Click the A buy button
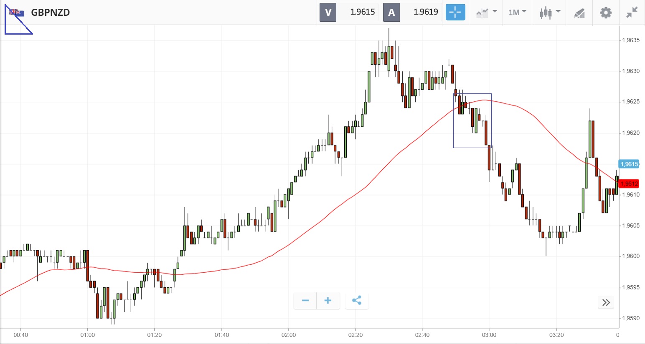This screenshot has height=344, width=645. pos(391,12)
